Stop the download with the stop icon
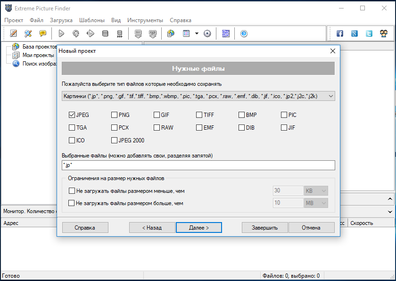This screenshot has width=396, height=281. click(x=105, y=33)
